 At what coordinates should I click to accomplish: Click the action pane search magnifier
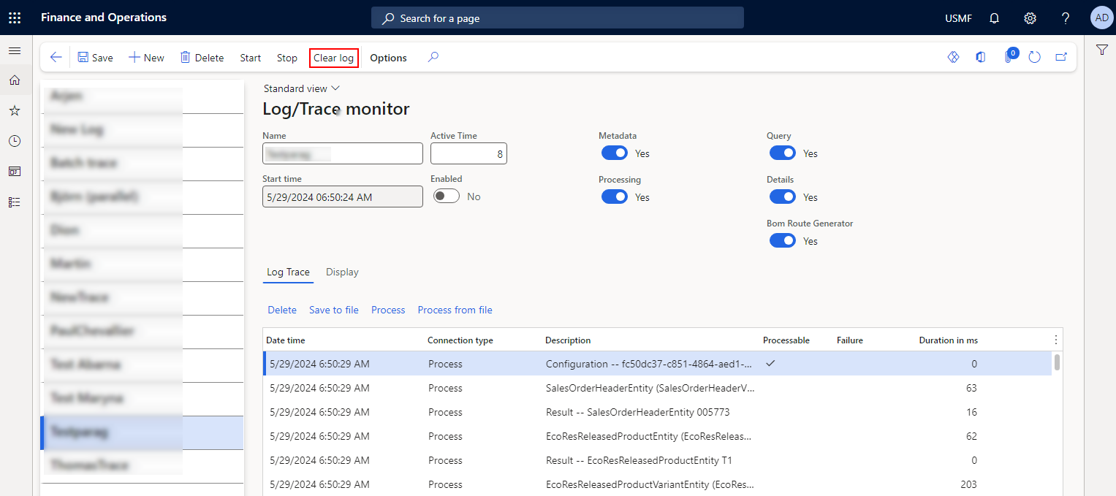433,57
